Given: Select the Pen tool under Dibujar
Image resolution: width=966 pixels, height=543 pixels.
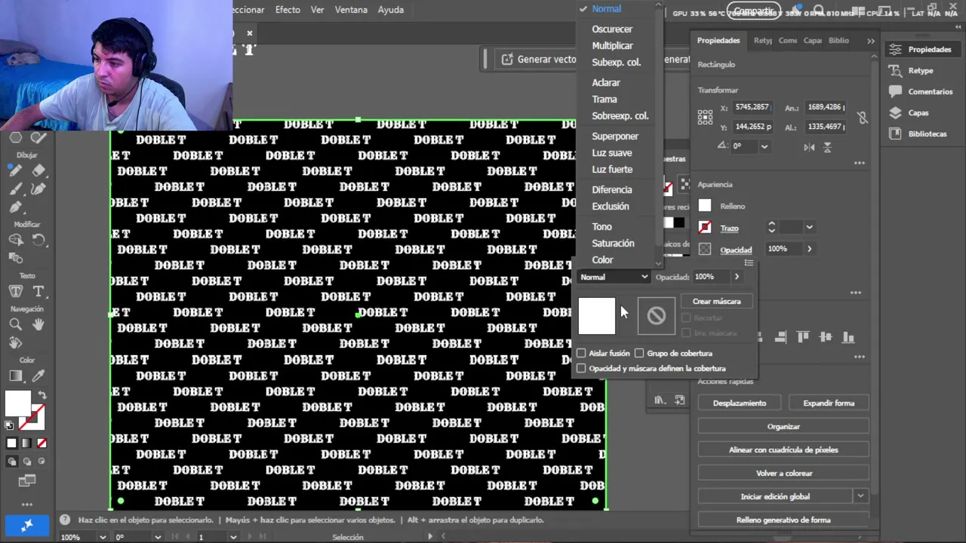Looking at the screenshot, I should [x=15, y=207].
